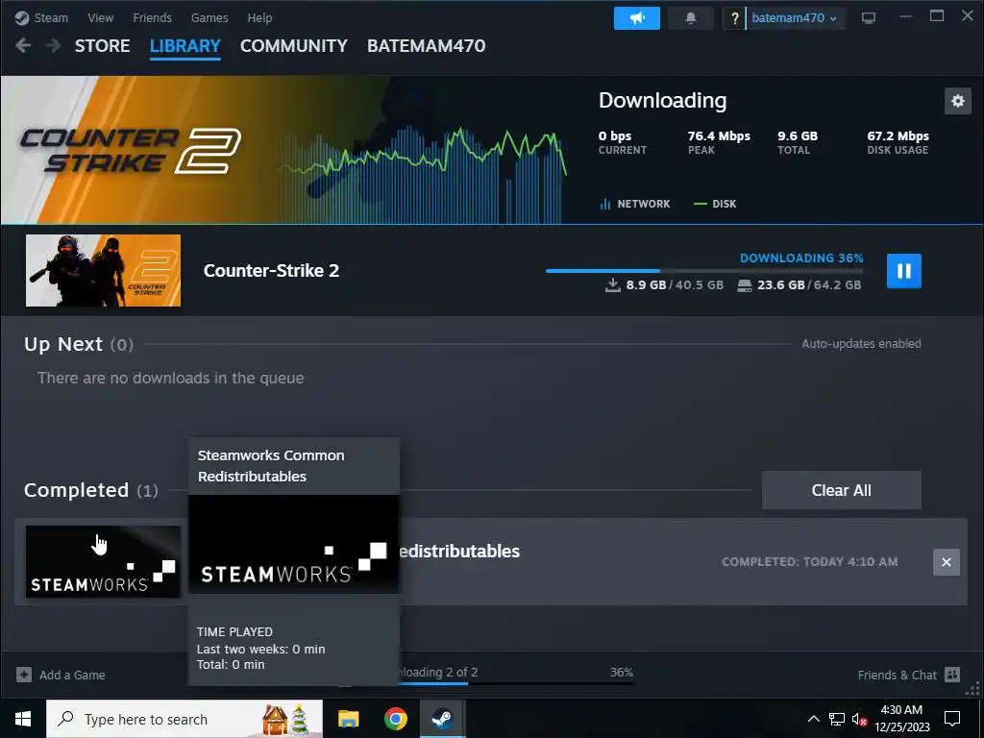Open the COMMUNITY tab
Image resolution: width=984 pixels, height=738 pixels.
click(x=294, y=46)
